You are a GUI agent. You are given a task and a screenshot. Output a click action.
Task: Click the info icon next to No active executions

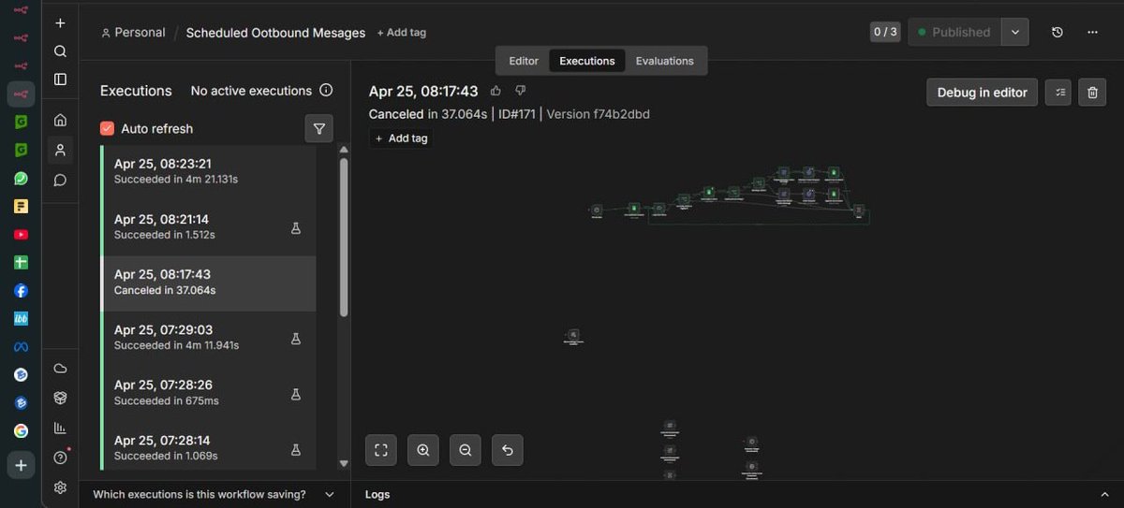326,91
